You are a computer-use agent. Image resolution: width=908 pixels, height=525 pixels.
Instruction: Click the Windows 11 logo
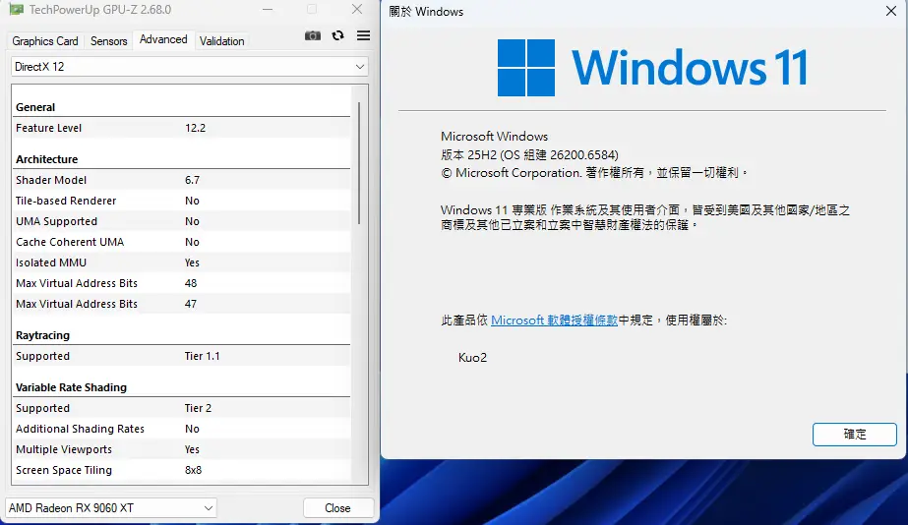pyautogui.click(x=526, y=67)
